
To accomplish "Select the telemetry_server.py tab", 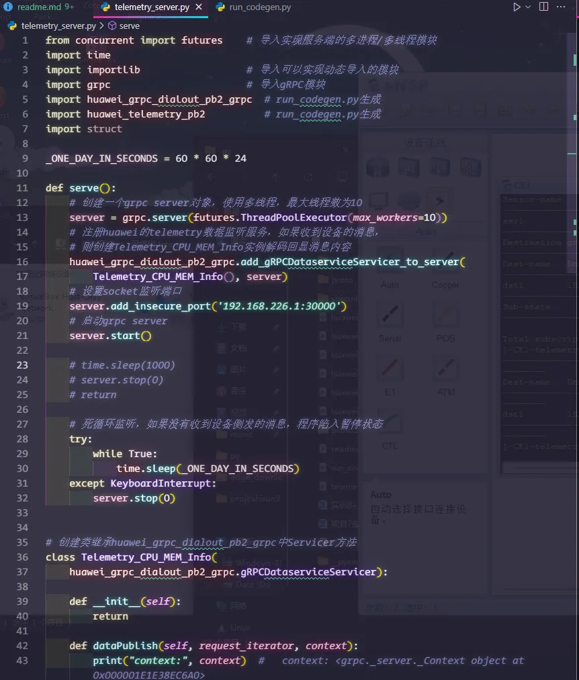I will click(152, 7).
